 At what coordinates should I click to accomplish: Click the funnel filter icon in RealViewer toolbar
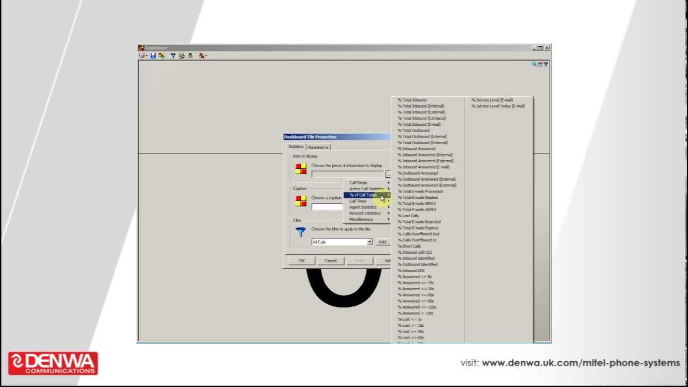coord(173,55)
